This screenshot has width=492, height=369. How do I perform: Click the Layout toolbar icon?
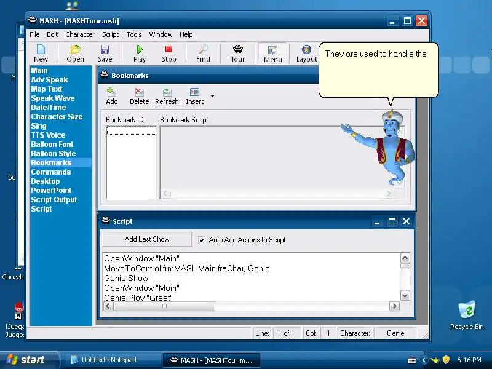pos(306,54)
